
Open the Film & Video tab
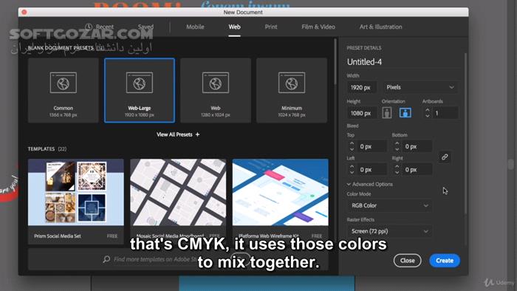point(318,27)
